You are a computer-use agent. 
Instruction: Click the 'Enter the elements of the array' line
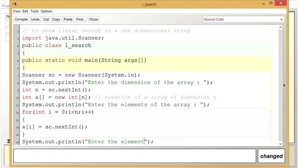[116, 105]
